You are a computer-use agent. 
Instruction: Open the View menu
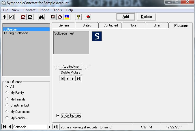(16, 10)
